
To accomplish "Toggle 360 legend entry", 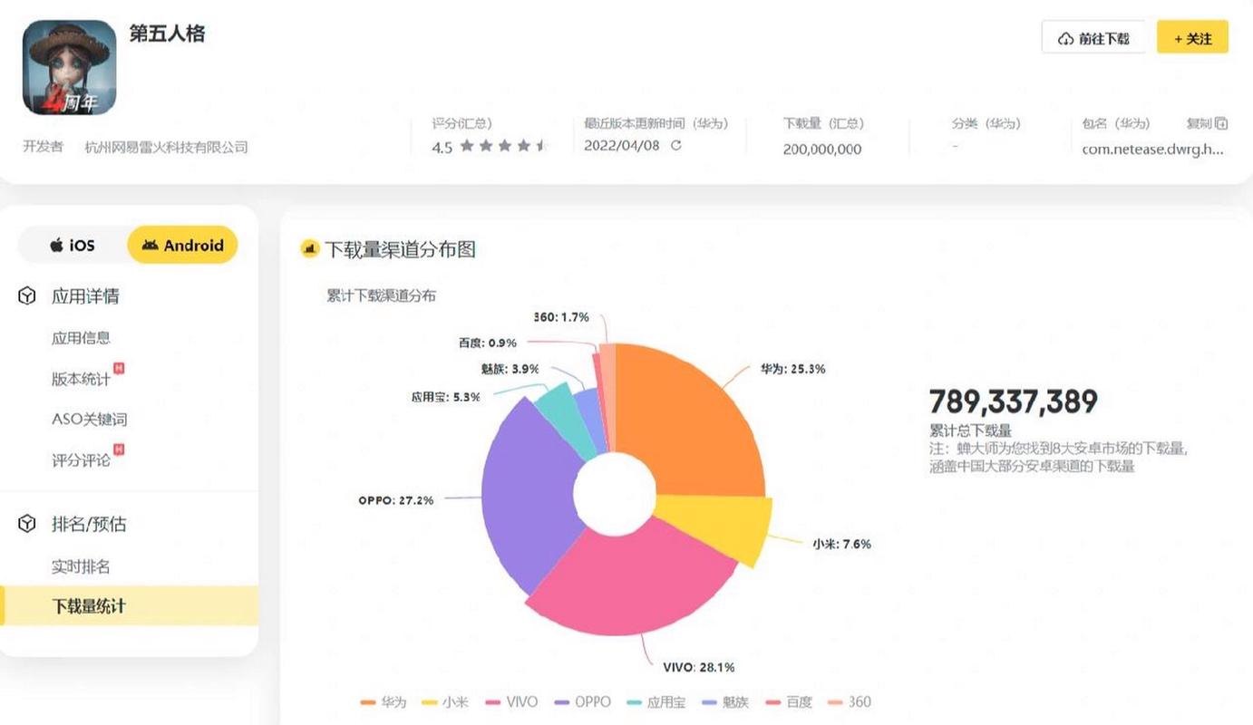I will point(849,701).
